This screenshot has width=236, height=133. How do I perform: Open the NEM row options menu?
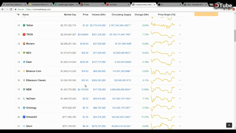[x=180, y=89]
